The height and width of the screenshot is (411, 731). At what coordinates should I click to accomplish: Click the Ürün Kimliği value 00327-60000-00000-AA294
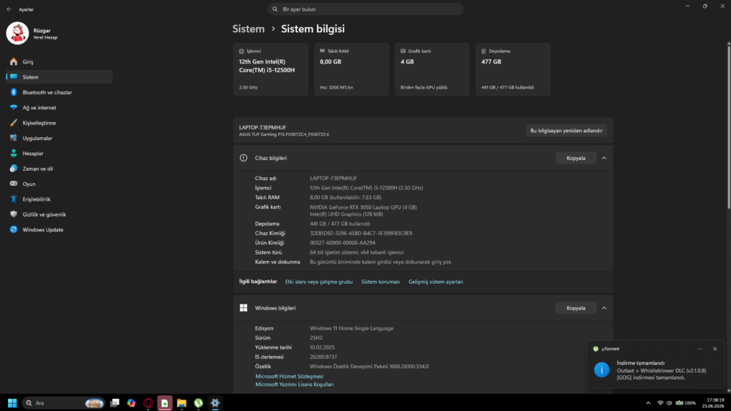342,243
